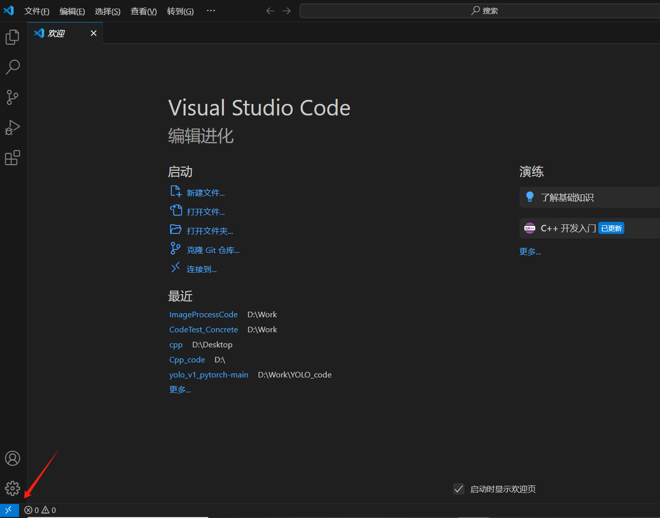Screen dimensions: 660x518
Task: Go forward with the right arrow
Action: click(287, 11)
